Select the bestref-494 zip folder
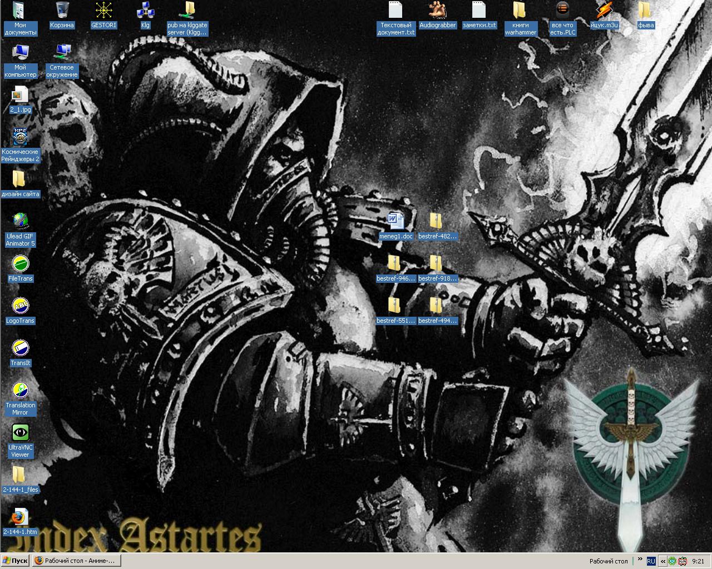 (438, 311)
